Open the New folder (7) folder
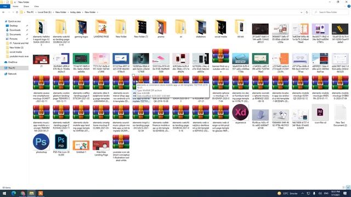 [141, 28]
